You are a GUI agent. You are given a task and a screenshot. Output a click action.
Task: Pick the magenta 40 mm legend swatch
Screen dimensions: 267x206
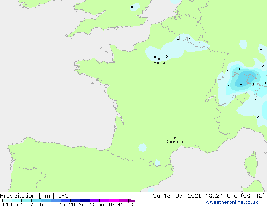(x=114, y=201)
